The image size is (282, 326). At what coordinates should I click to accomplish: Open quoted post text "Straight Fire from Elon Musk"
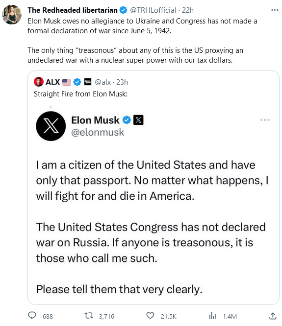click(x=80, y=94)
